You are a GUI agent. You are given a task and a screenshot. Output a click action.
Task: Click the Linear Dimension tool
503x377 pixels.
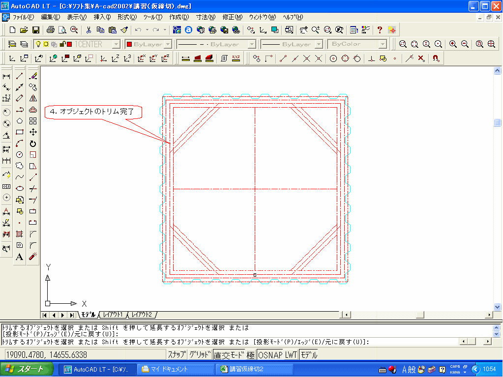coord(6,76)
